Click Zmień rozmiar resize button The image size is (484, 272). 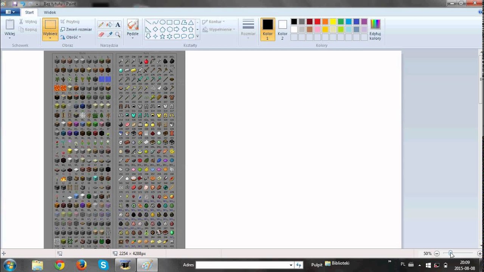tap(76, 29)
